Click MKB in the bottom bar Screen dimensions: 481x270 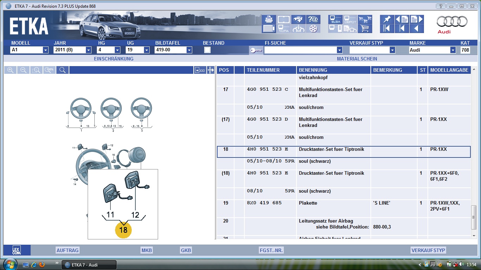[x=146, y=250]
